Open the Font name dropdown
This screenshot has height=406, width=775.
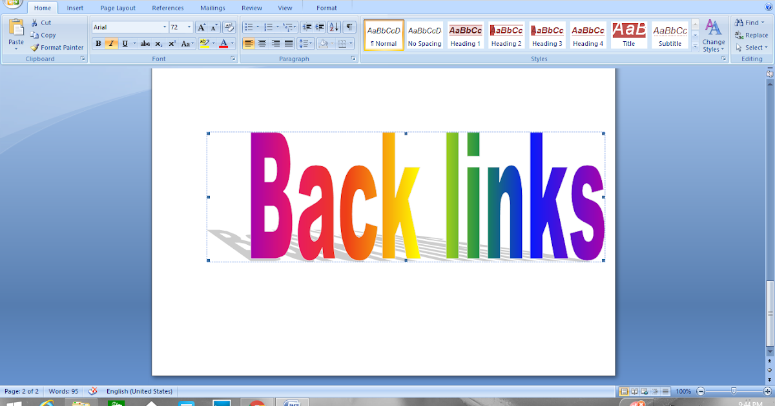click(x=166, y=27)
